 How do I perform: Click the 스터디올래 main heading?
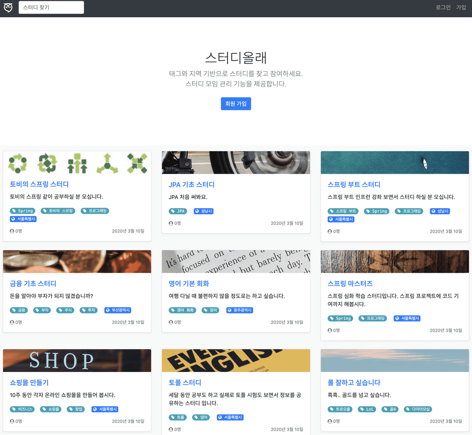click(236, 58)
